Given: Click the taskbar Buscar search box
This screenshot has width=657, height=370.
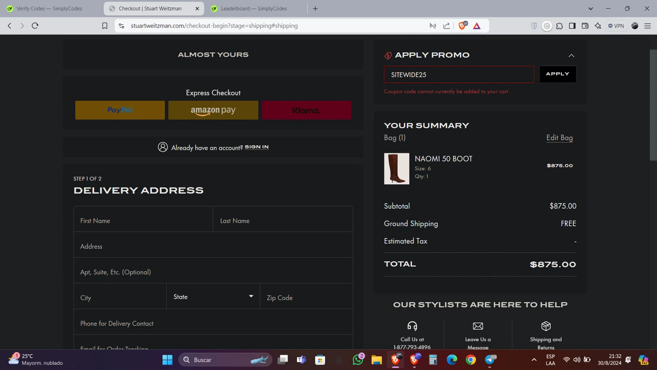Looking at the screenshot, I should [x=225, y=360].
